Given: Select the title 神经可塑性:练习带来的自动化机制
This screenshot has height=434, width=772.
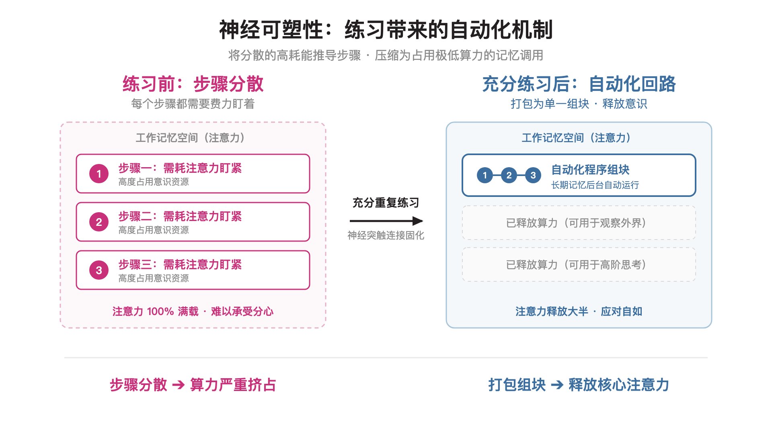Looking at the screenshot, I should pos(386,30).
